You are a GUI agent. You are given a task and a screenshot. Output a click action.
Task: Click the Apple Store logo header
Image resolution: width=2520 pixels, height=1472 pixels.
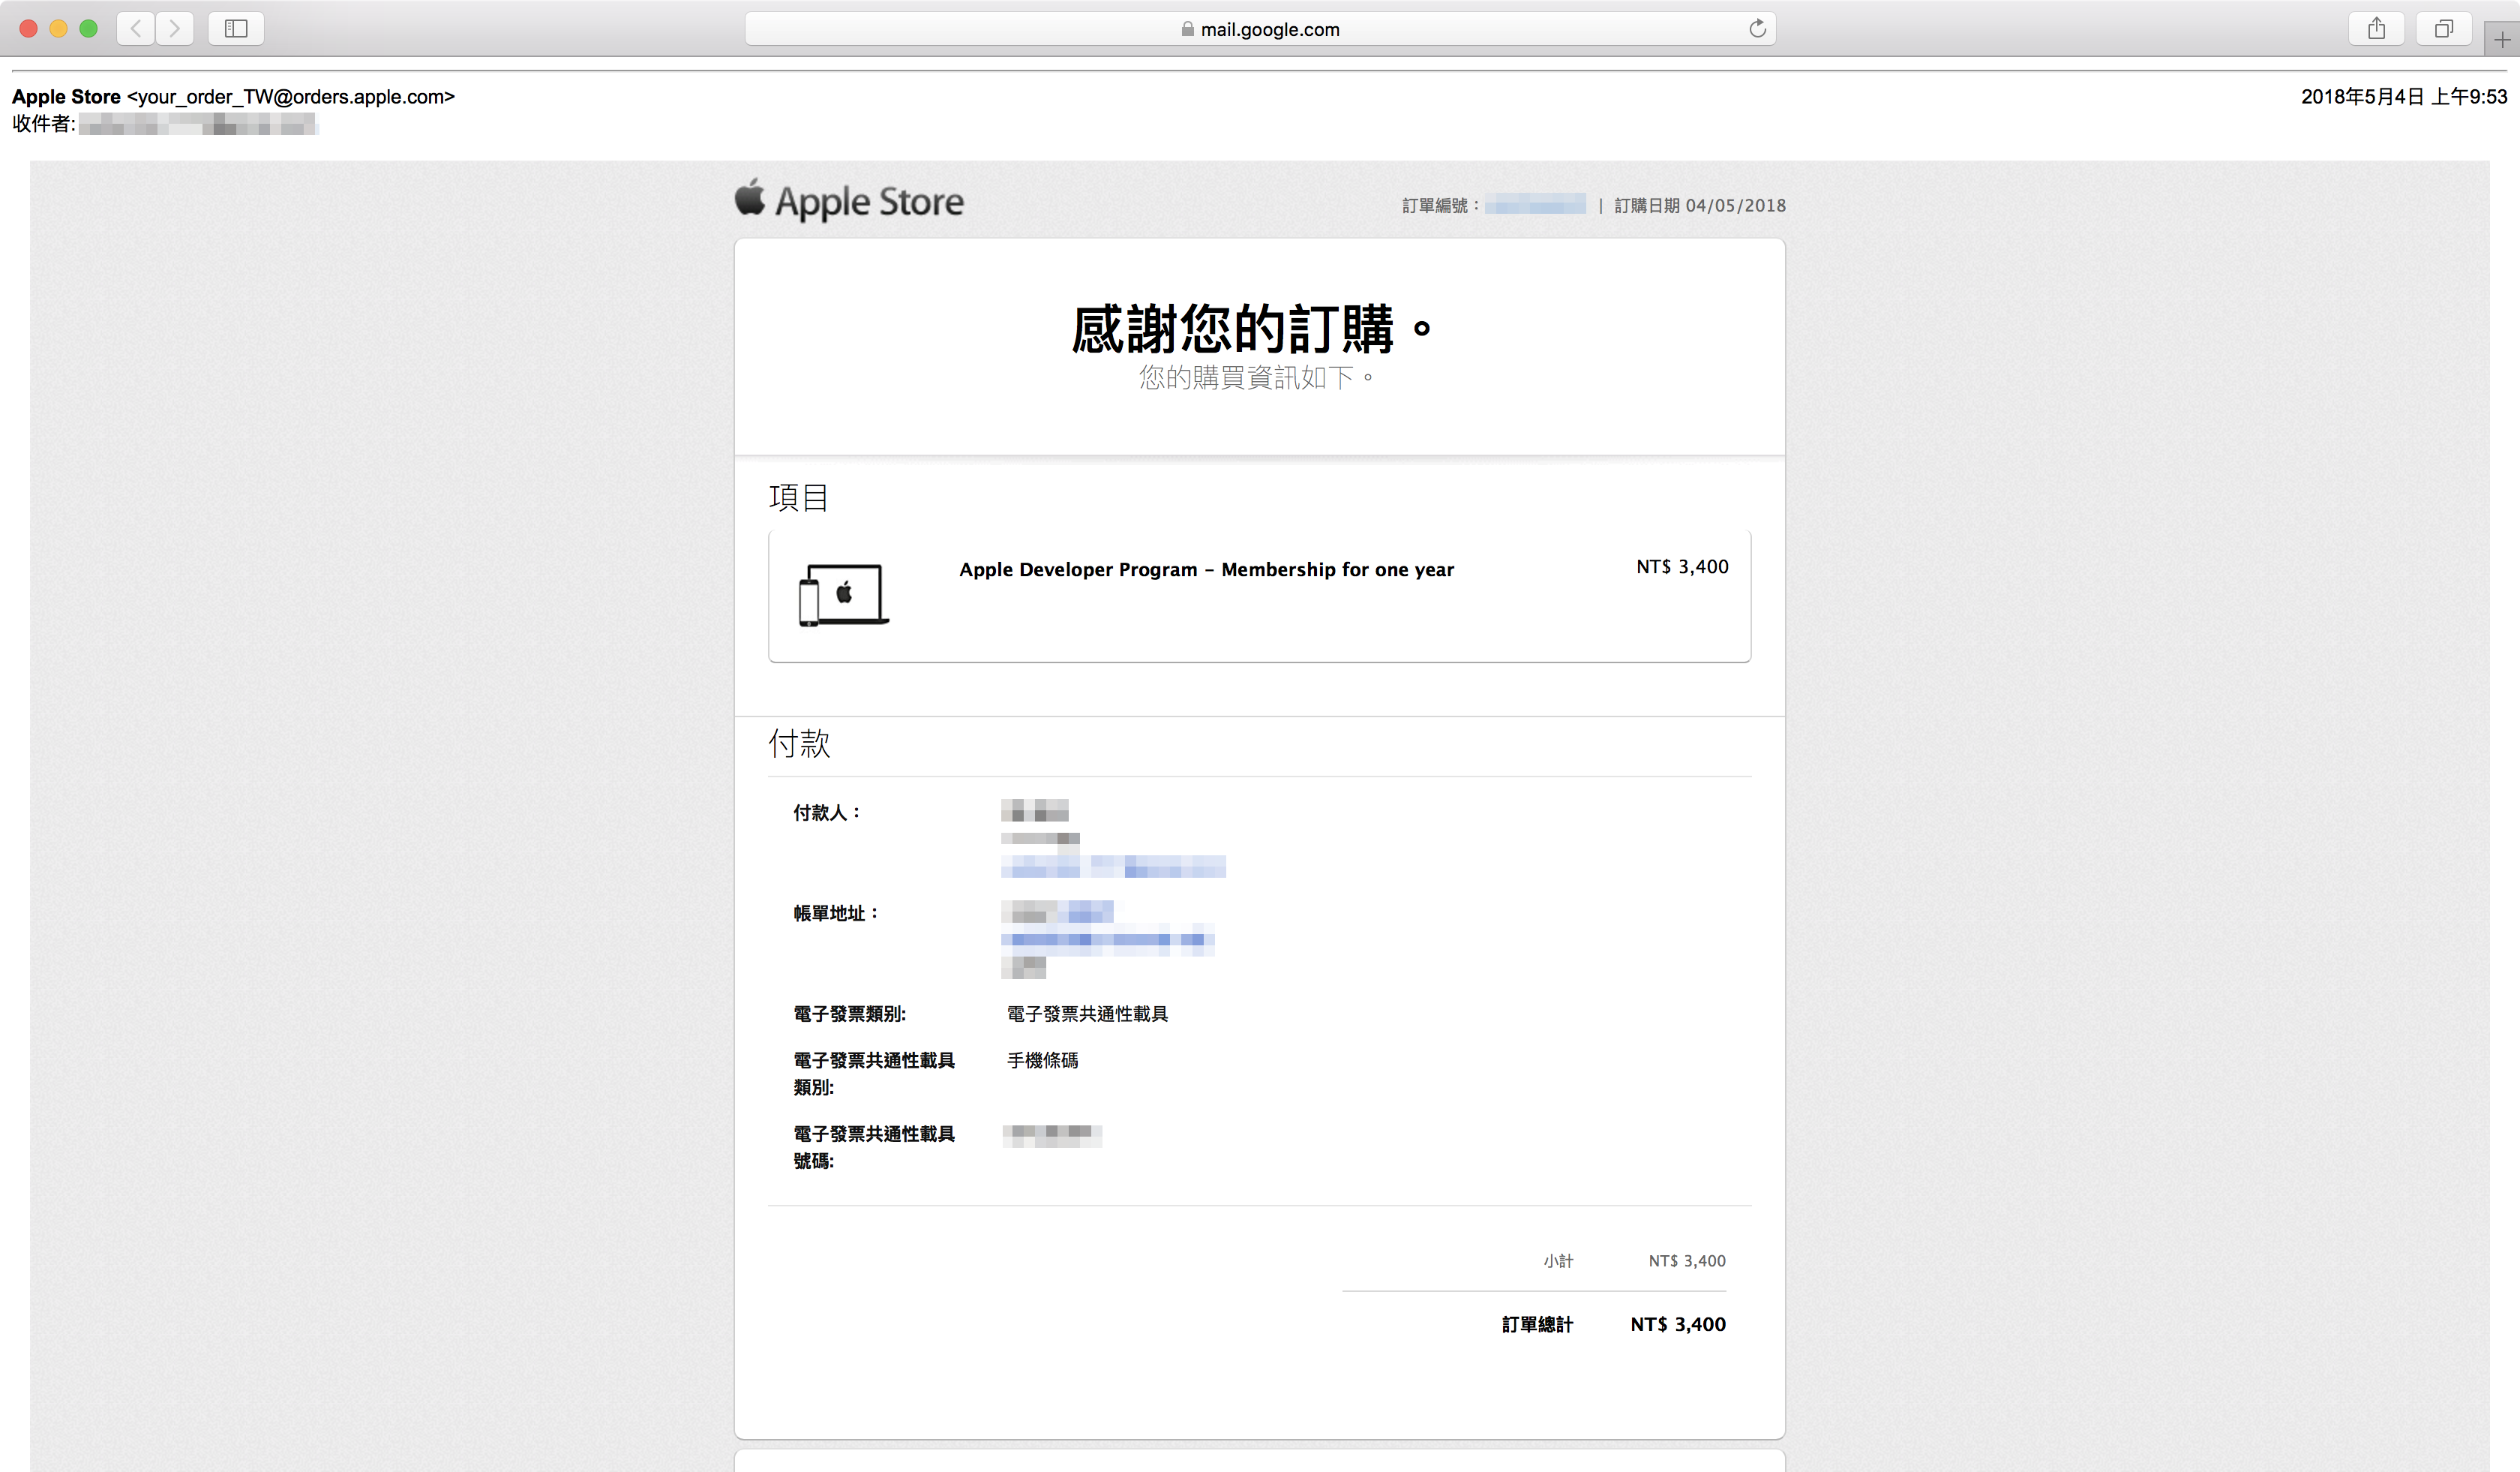(849, 201)
